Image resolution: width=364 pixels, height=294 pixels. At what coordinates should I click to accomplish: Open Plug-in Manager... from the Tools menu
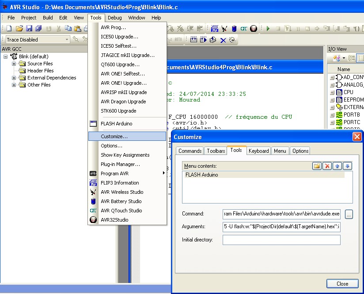pyautogui.click(x=127, y=164)
